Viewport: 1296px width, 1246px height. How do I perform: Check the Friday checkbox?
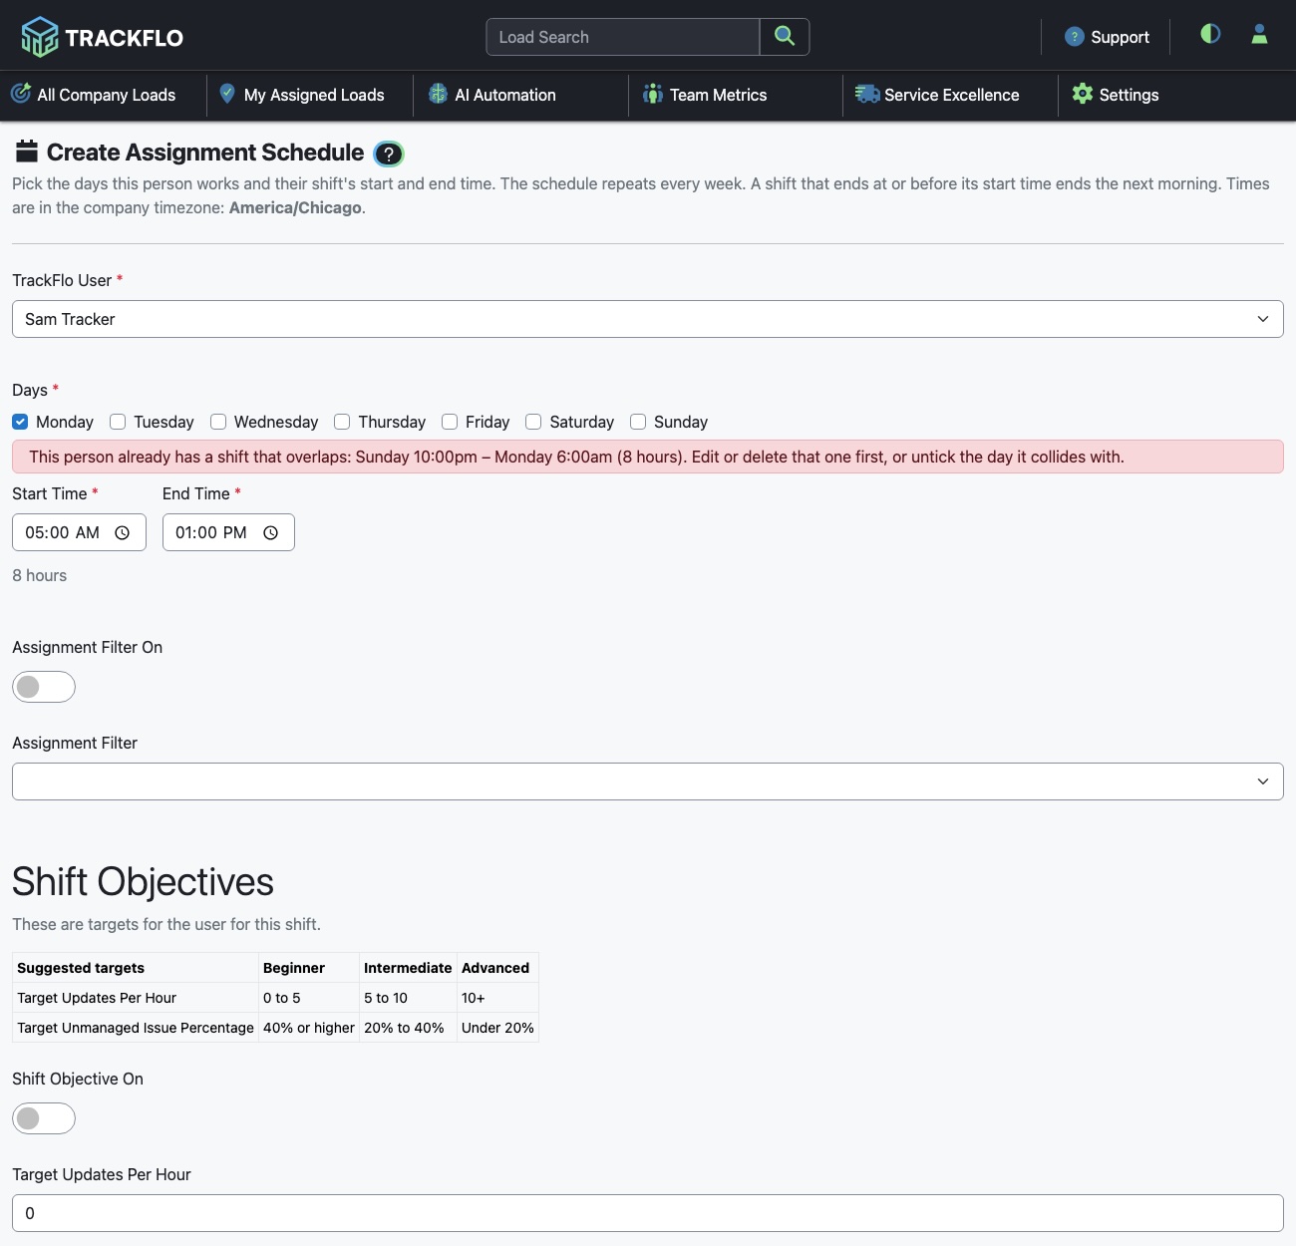point(450,422)
